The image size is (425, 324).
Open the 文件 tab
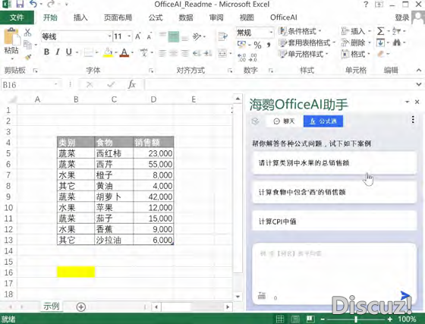coord(17,17)
